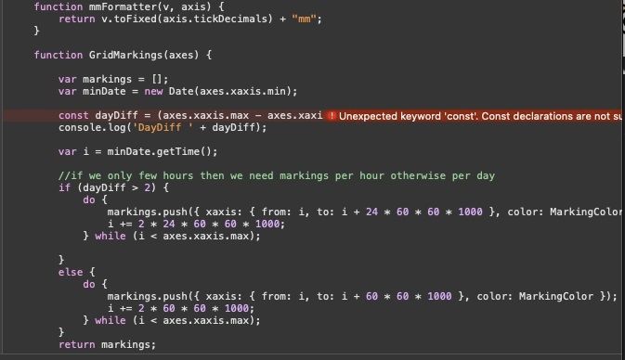Click the 'if (dayDiff > 2)' condition
The height and width of the screenshot is (360, 625).
point(113,187)
